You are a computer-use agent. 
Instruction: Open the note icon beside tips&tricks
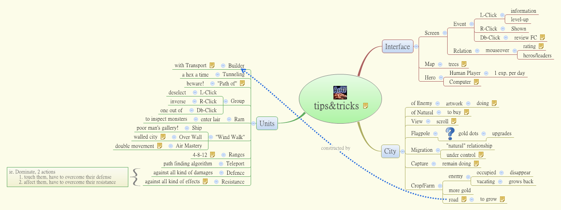click(x=365, y=106)
